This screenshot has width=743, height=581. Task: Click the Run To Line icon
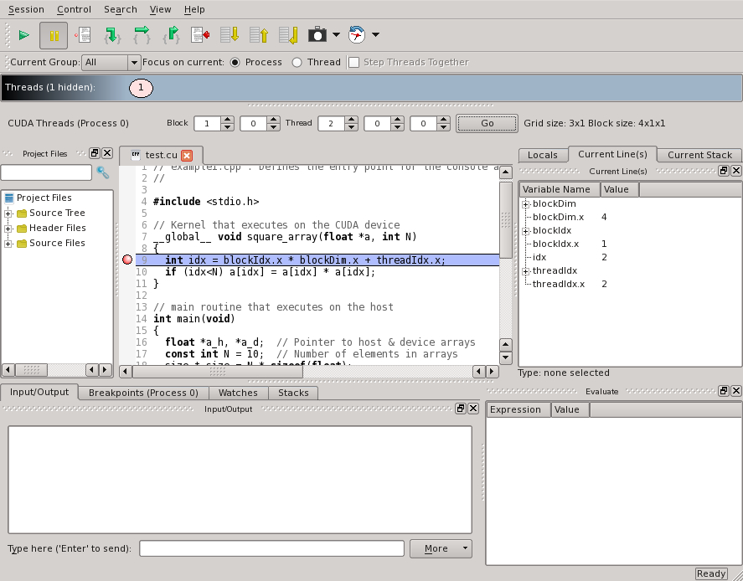coord(200,35)
